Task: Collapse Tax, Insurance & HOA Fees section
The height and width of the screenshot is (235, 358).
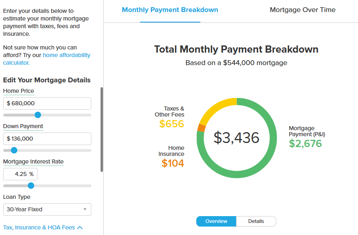Action: pos(43,227)
